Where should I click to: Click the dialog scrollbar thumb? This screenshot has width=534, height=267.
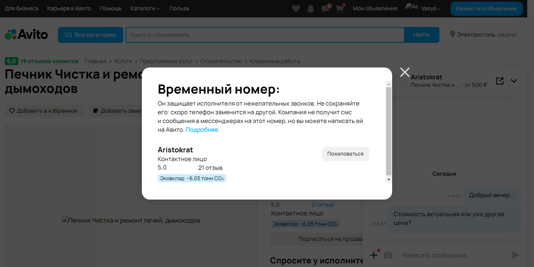(389, 131)
